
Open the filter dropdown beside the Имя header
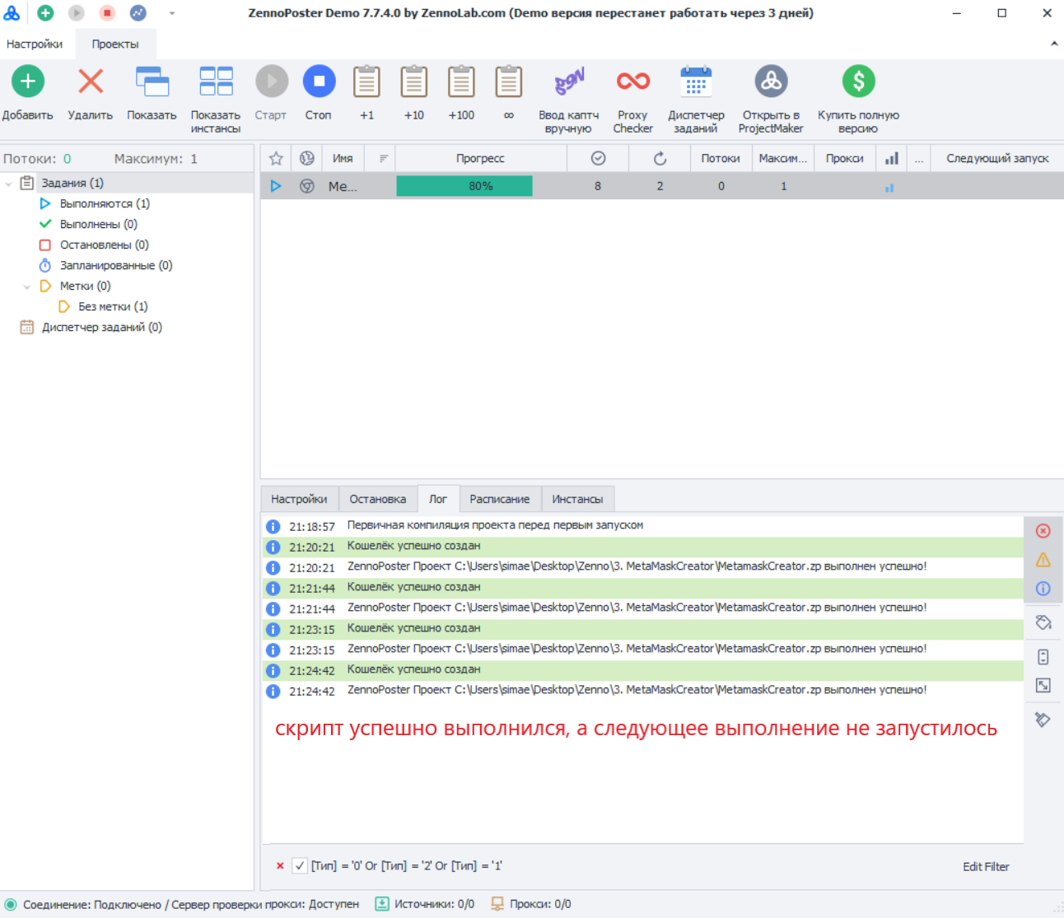point(384,158)
